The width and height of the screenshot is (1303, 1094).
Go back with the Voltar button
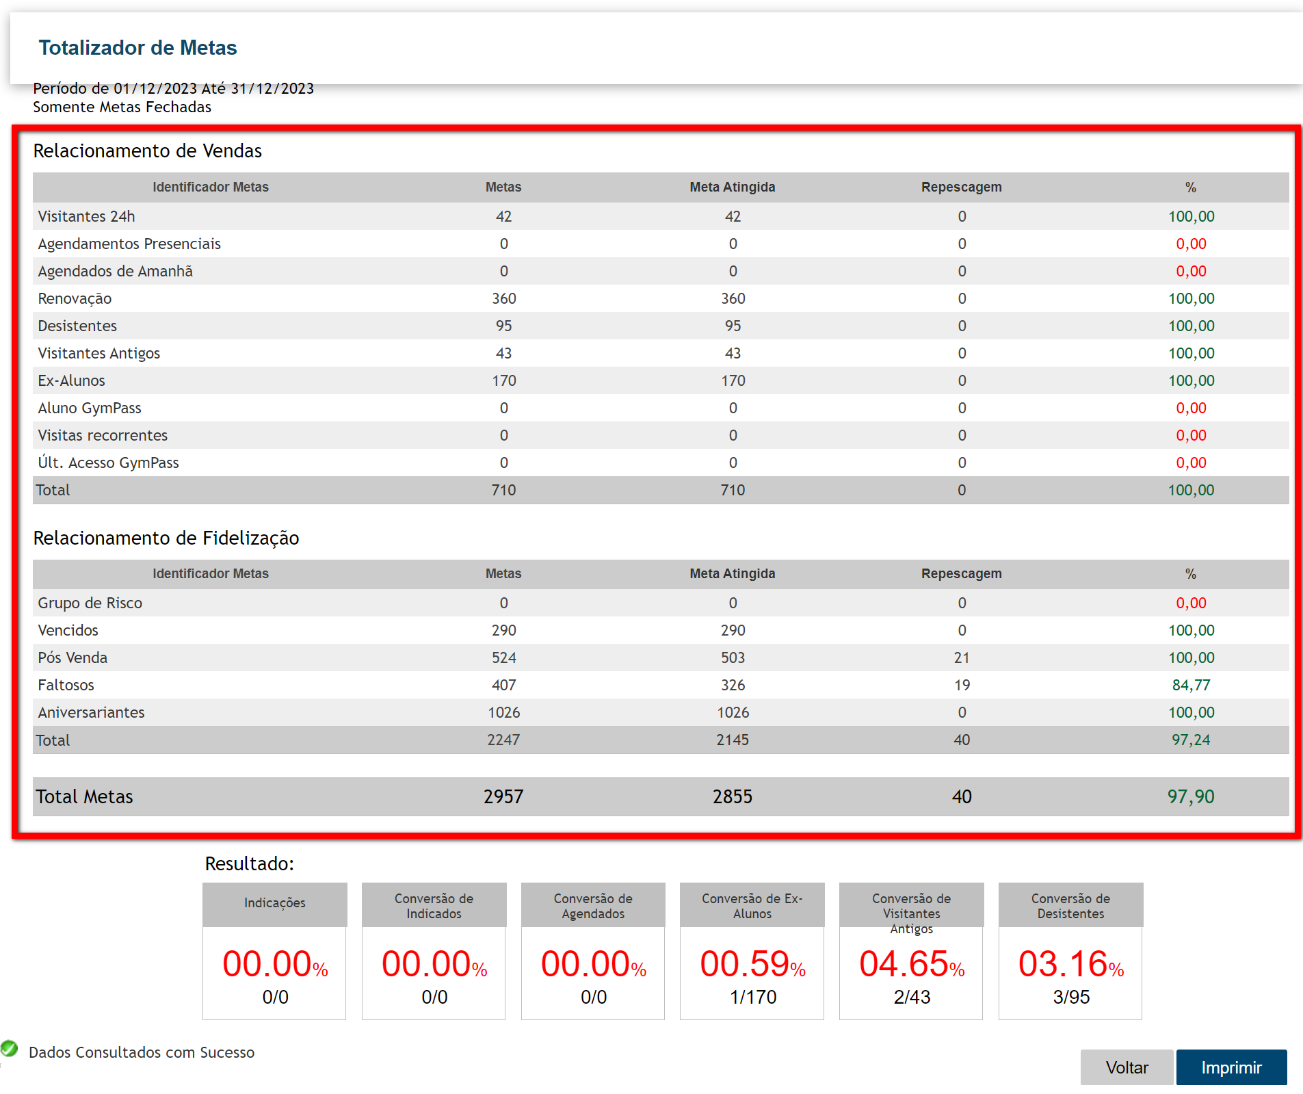point(1127,1067)
